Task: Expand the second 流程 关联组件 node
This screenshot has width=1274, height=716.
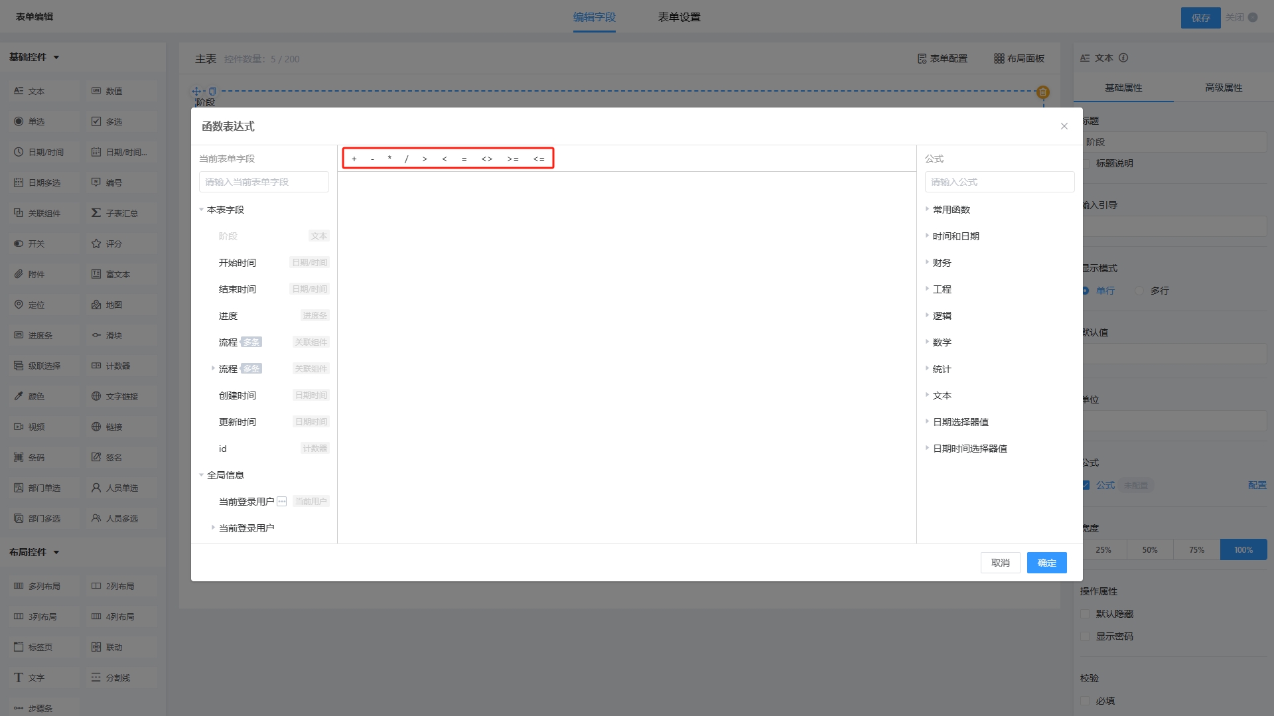Action: tap(213, 368)
